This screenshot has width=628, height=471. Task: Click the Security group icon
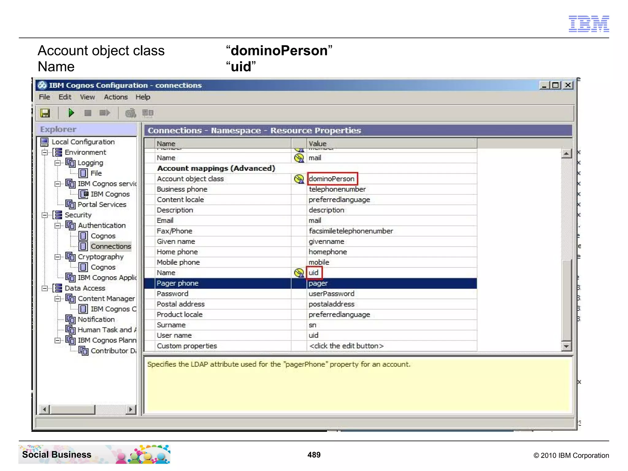[58, 215]
